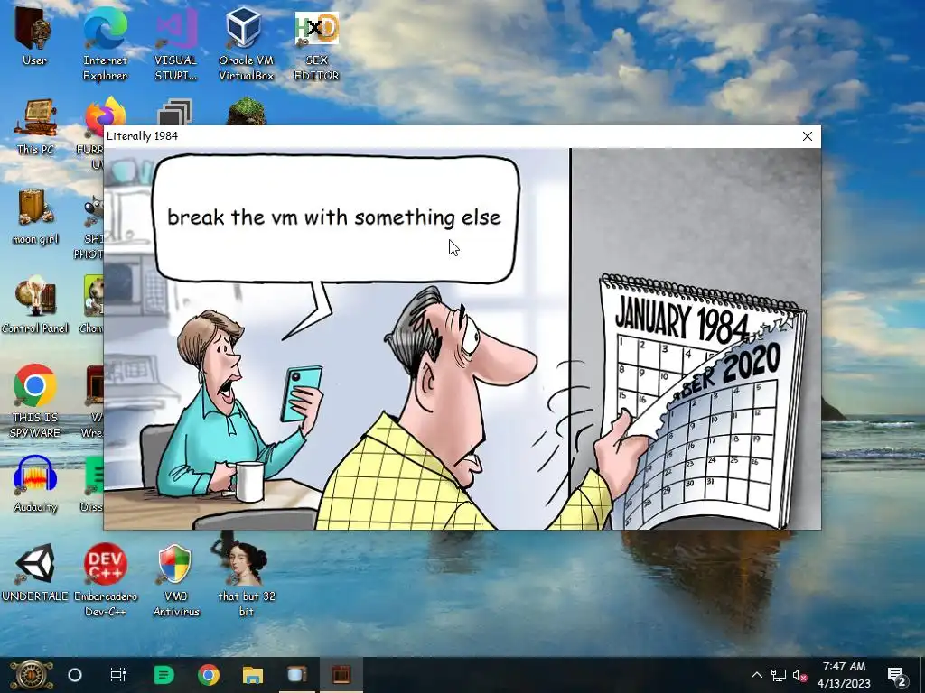Switch to the brown active taskbar app
The width and height of the screenshot is (925, 693).
point(341,675)
